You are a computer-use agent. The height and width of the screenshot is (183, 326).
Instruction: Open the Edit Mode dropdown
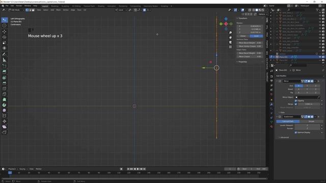tap(16, 10)
